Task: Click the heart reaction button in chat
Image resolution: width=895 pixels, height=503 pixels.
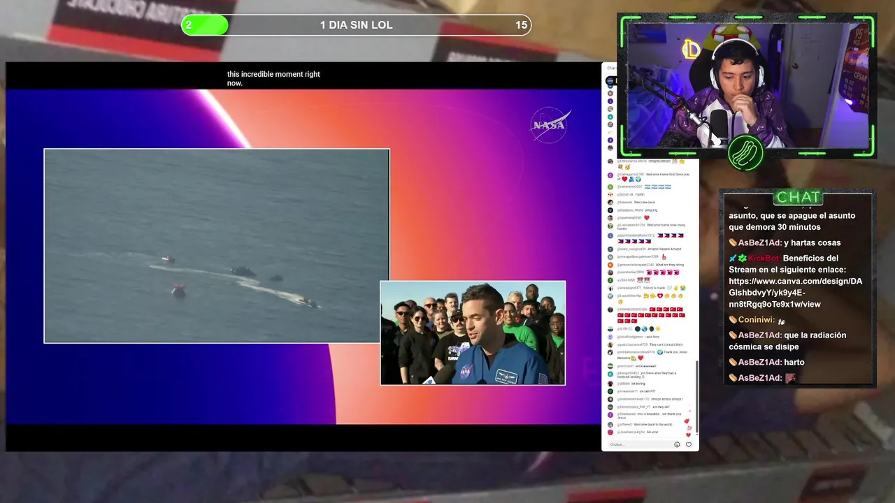Action: pyautogui.click(x=689, y=444)
